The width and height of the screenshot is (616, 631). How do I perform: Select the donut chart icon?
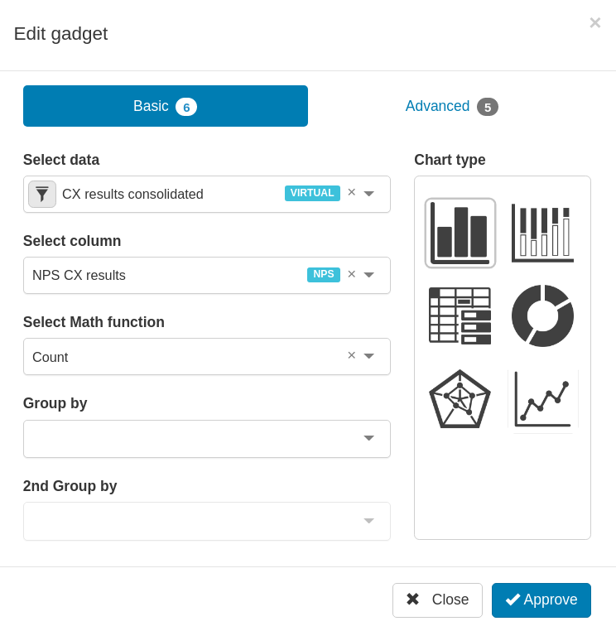pos(542,315)
